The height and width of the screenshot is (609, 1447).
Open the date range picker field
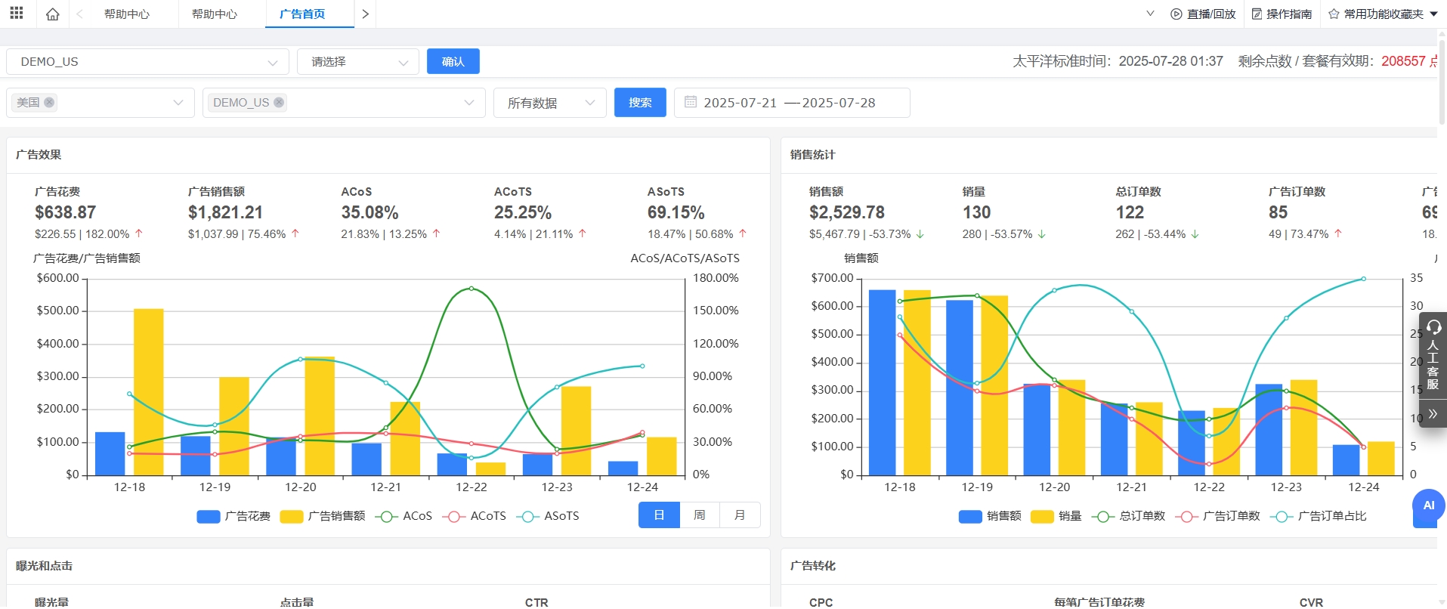point(790,103)
